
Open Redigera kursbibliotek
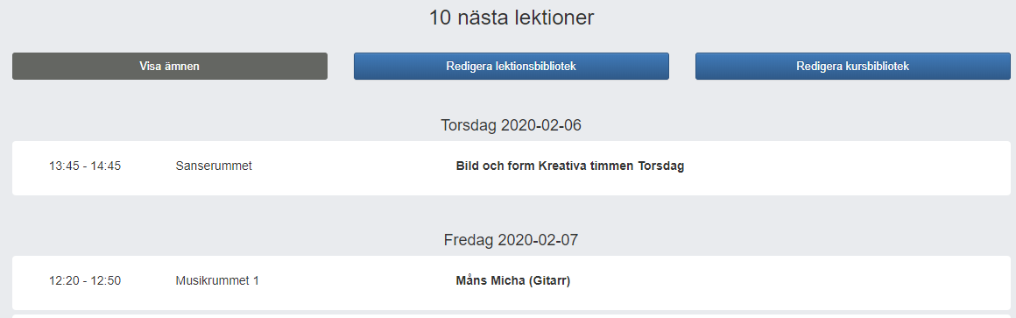pyautogui.click(x=853, y=66)
